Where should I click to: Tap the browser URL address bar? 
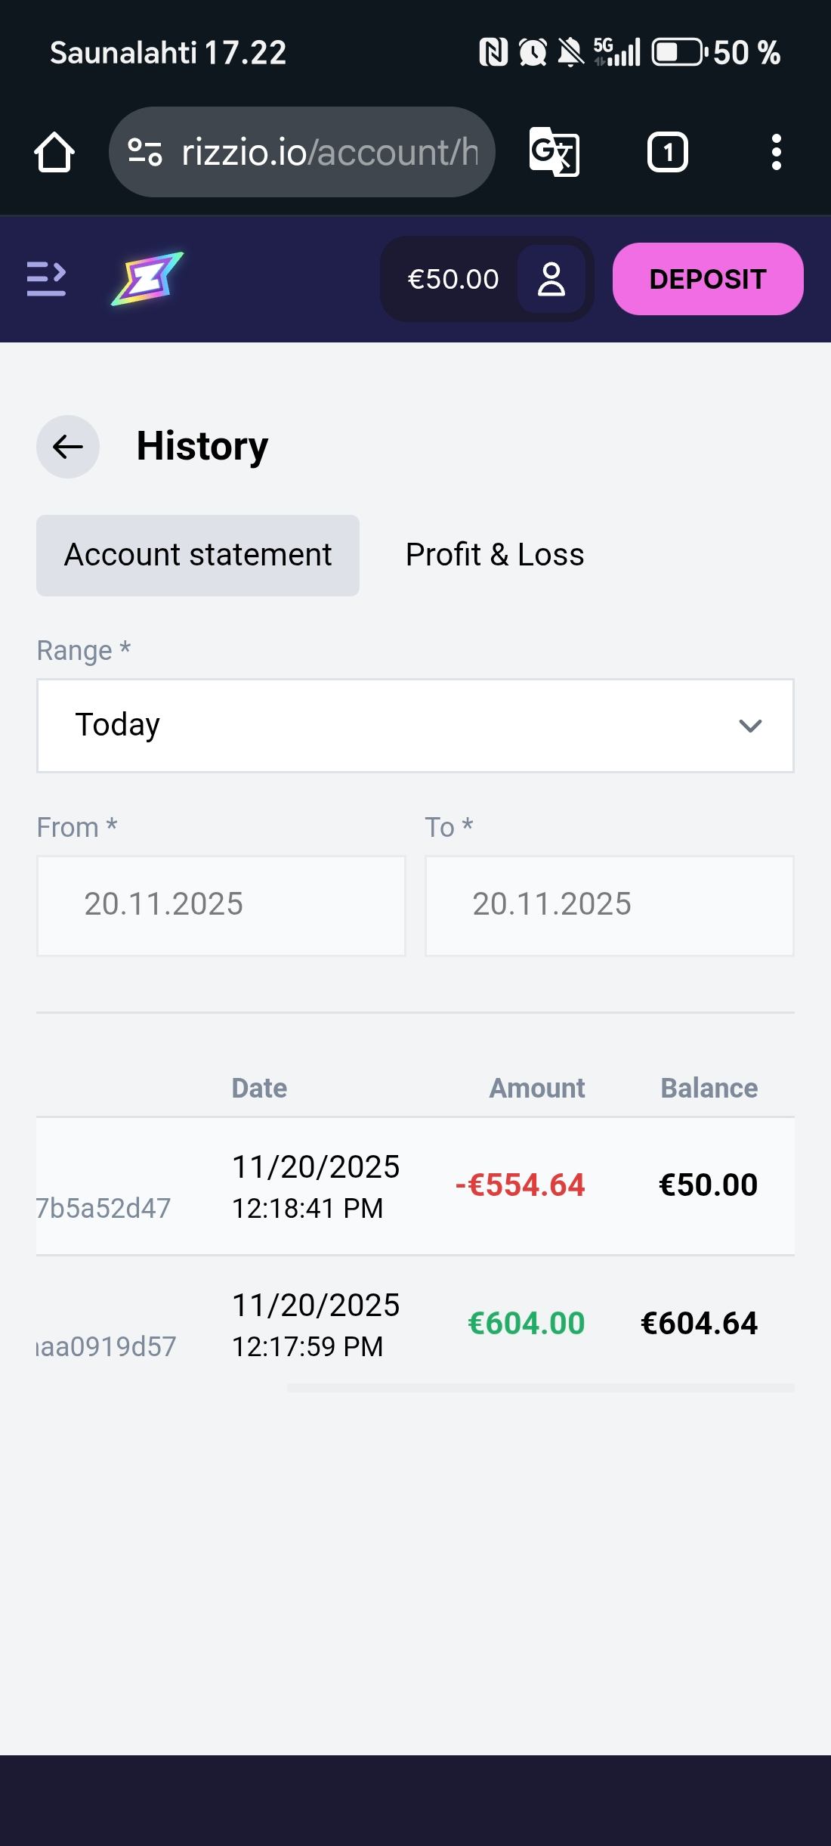pos(329,153)
